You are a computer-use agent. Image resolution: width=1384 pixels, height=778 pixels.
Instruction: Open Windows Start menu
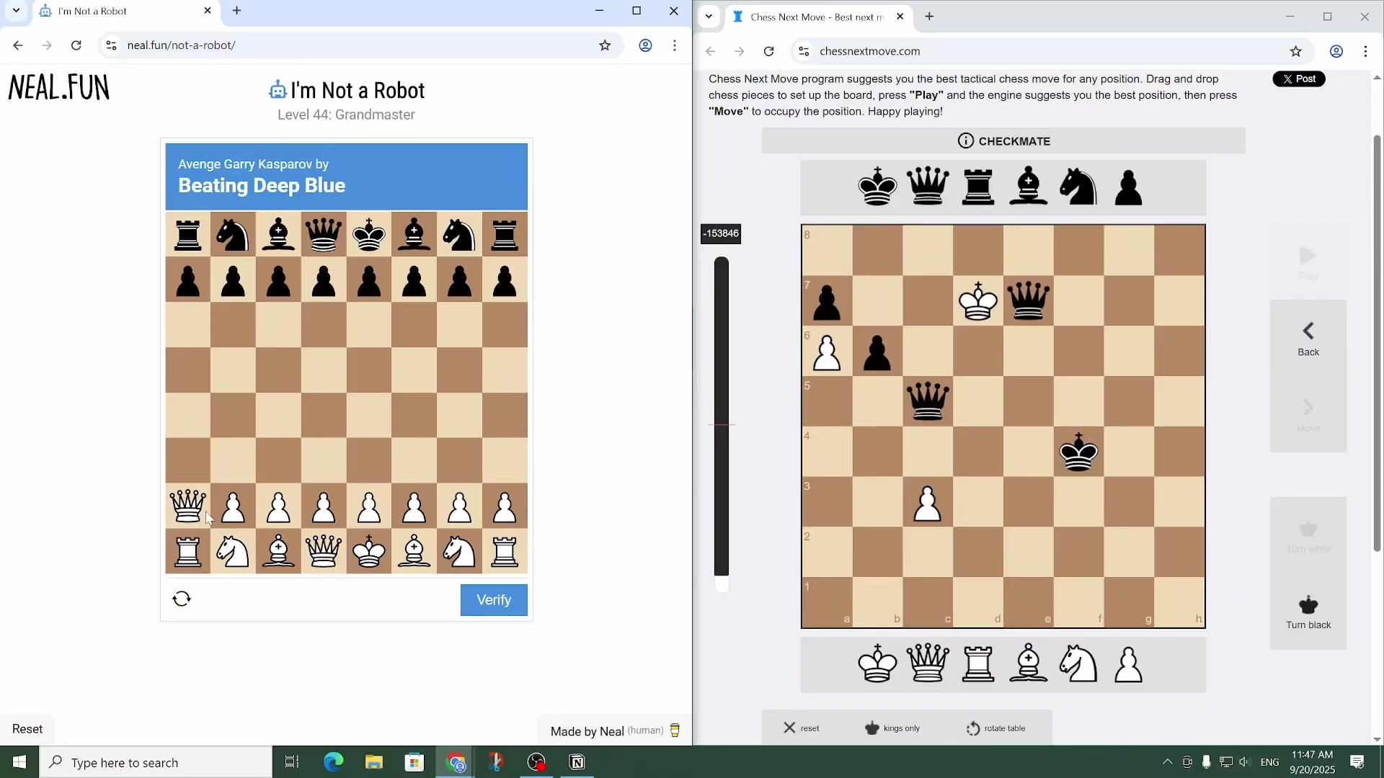tap(19, 762)
